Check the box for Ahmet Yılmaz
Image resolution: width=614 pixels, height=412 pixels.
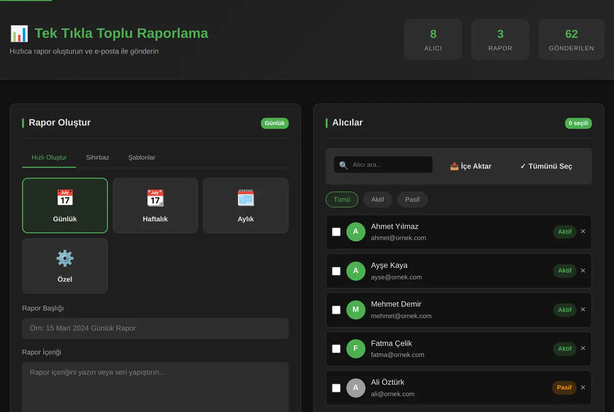[x=336, y=232]
